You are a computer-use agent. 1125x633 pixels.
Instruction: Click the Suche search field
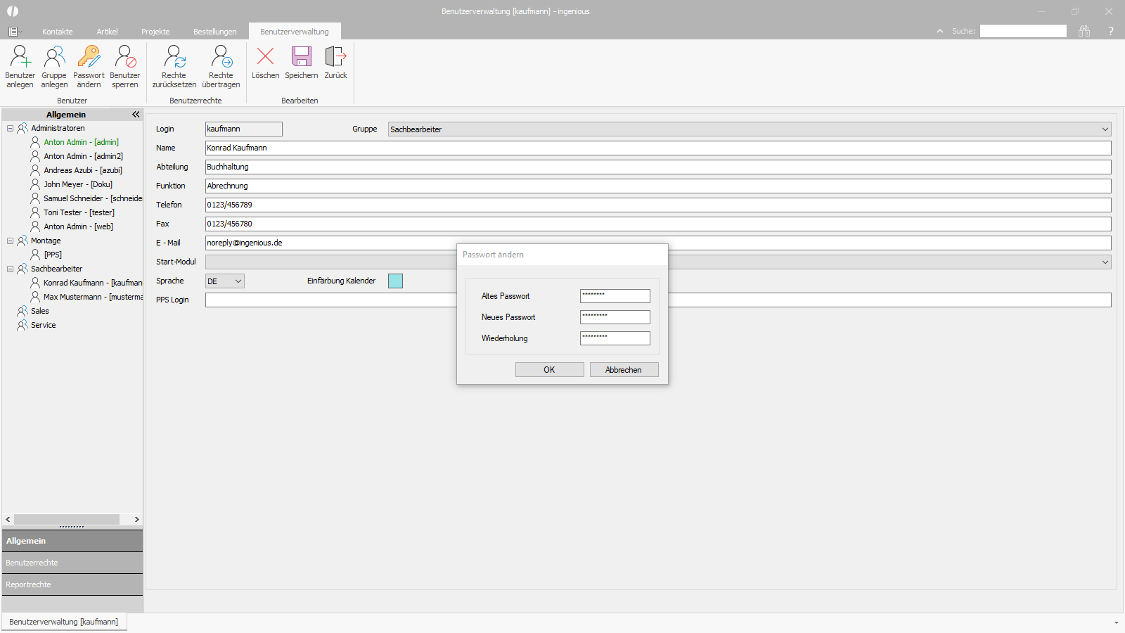click(x=1024, y=31)
